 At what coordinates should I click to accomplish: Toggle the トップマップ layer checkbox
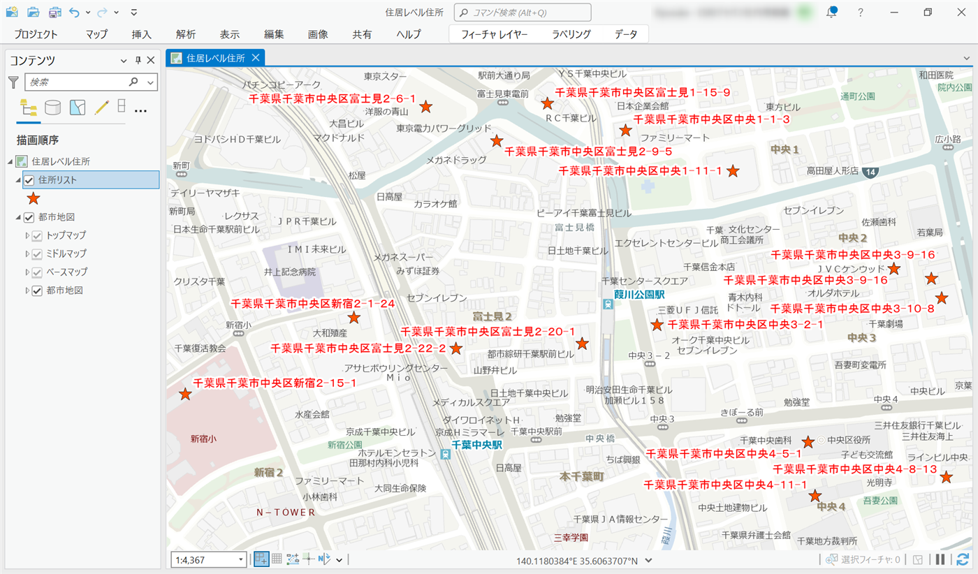pyautogui.click(x=38, y=235)
